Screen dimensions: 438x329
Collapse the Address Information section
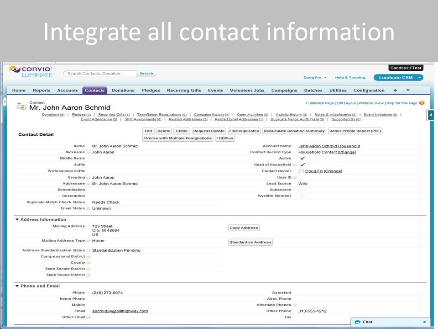[x=17, y=219]
